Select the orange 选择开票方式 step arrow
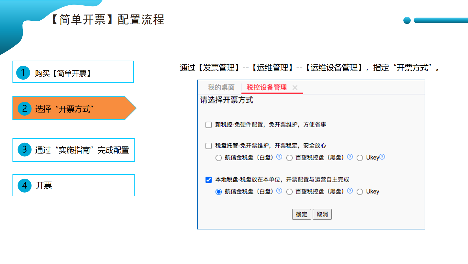468x264 pixels. click(x=74, y=108)
